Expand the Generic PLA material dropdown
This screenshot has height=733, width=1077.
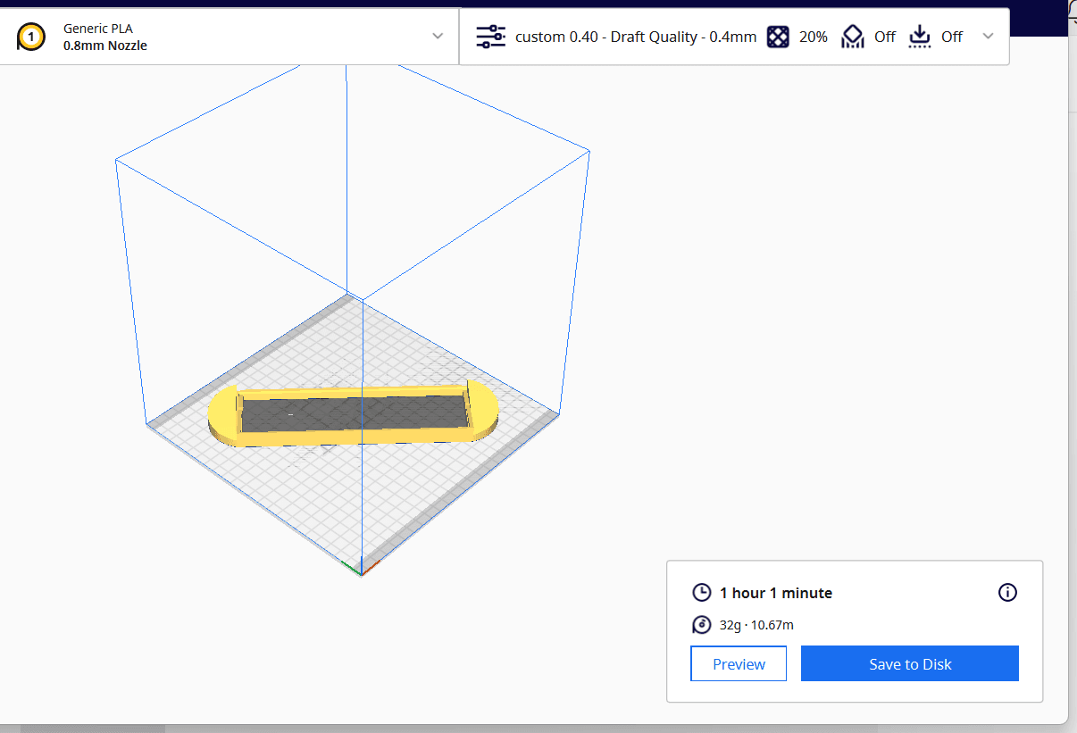coord(438,36)
